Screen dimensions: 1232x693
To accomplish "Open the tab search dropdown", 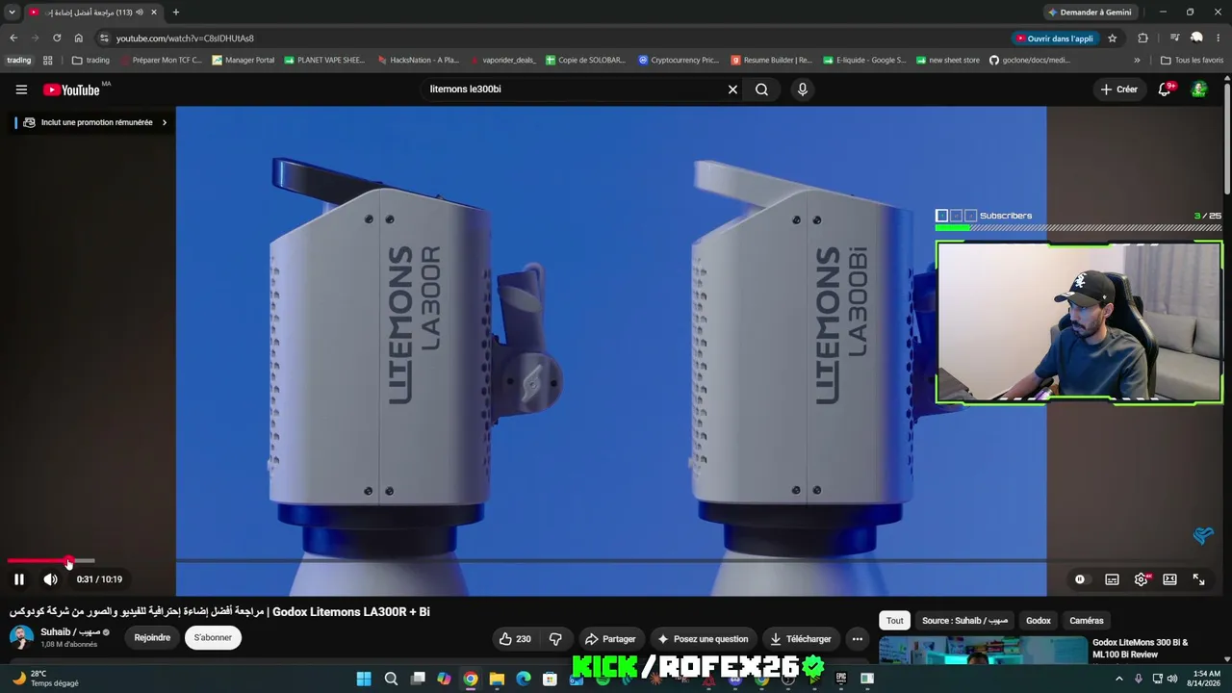I will pyautogui.click(x=12, y=13).
